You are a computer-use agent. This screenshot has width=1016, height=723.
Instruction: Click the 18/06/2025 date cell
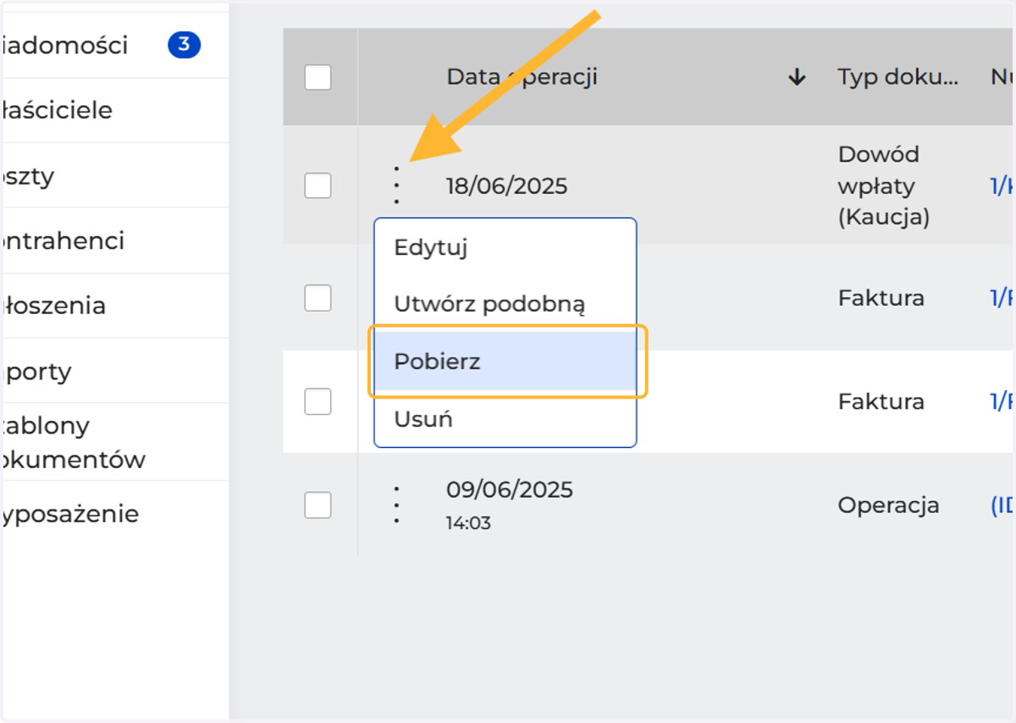[507, 185]
